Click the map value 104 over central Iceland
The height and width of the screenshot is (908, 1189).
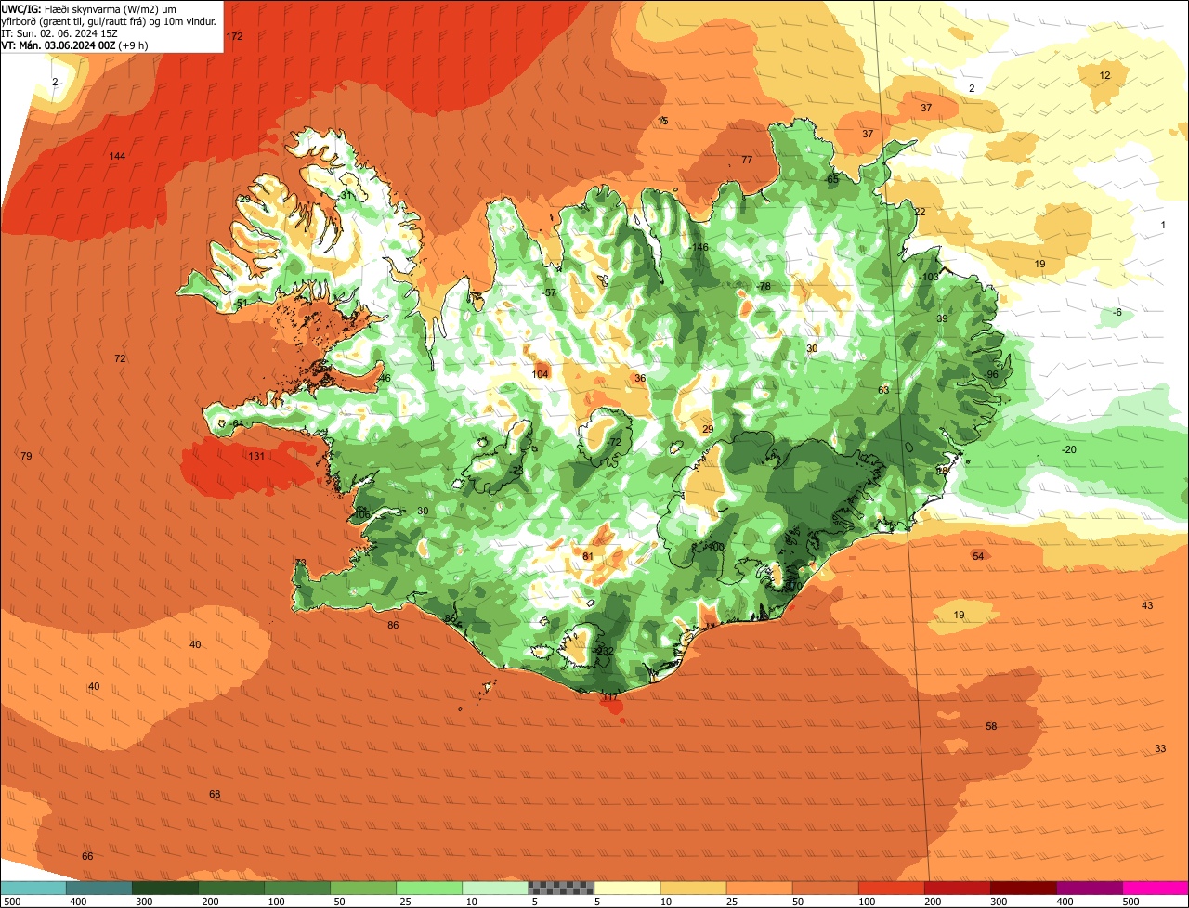(x=541, y=374)
